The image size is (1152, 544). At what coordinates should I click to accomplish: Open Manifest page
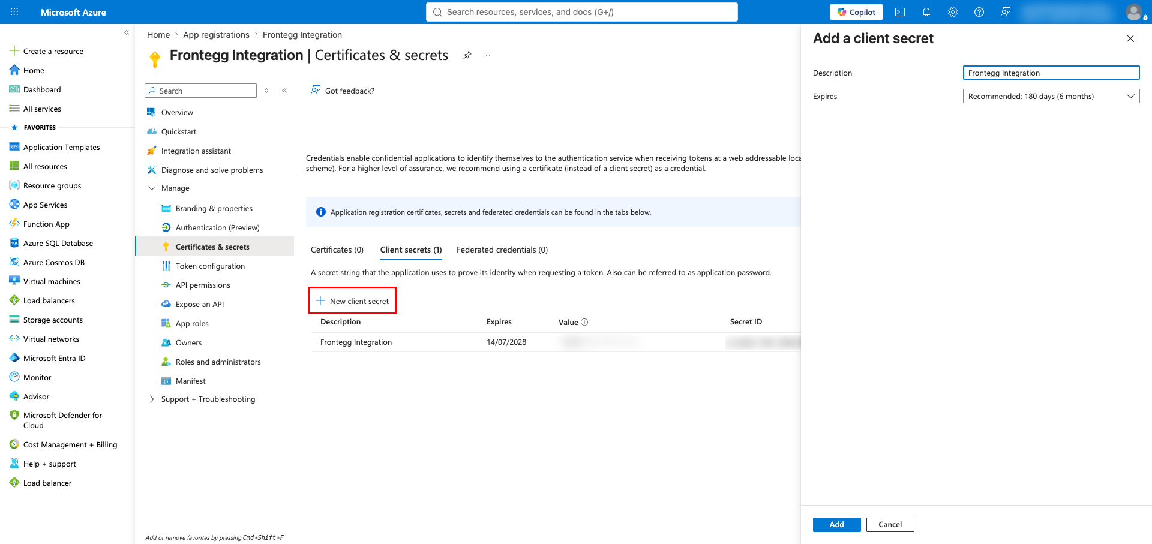click(x=191, y=381)
